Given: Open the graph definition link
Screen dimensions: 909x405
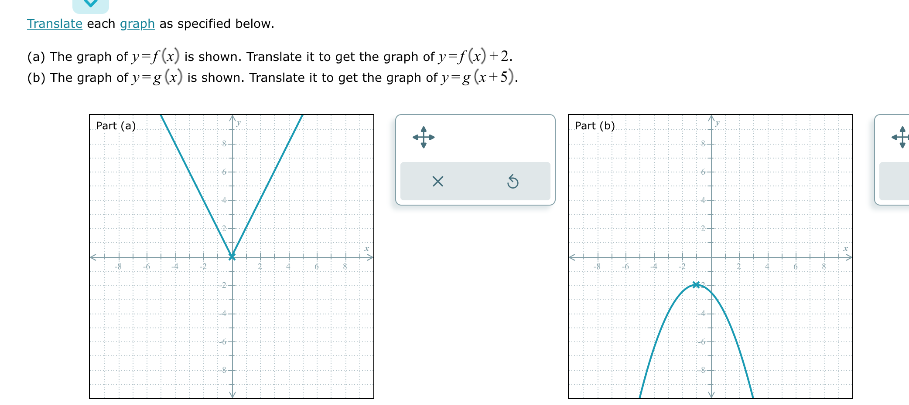Looking at the screenshot, I should [x=137, y=24].
